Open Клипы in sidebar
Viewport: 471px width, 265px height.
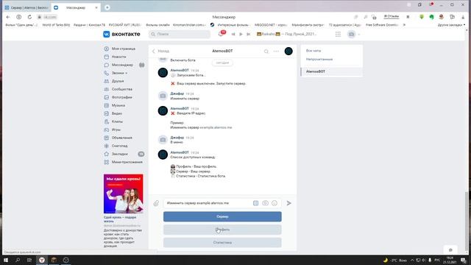pyautogui.click(x=117, y=121)
